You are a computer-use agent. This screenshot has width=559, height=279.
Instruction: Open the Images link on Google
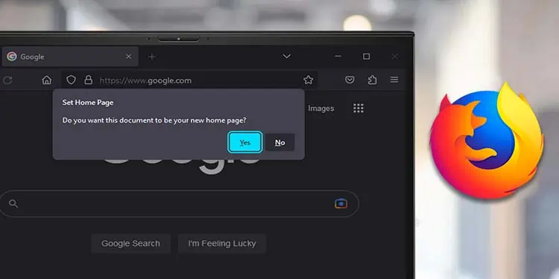point(320,109)
